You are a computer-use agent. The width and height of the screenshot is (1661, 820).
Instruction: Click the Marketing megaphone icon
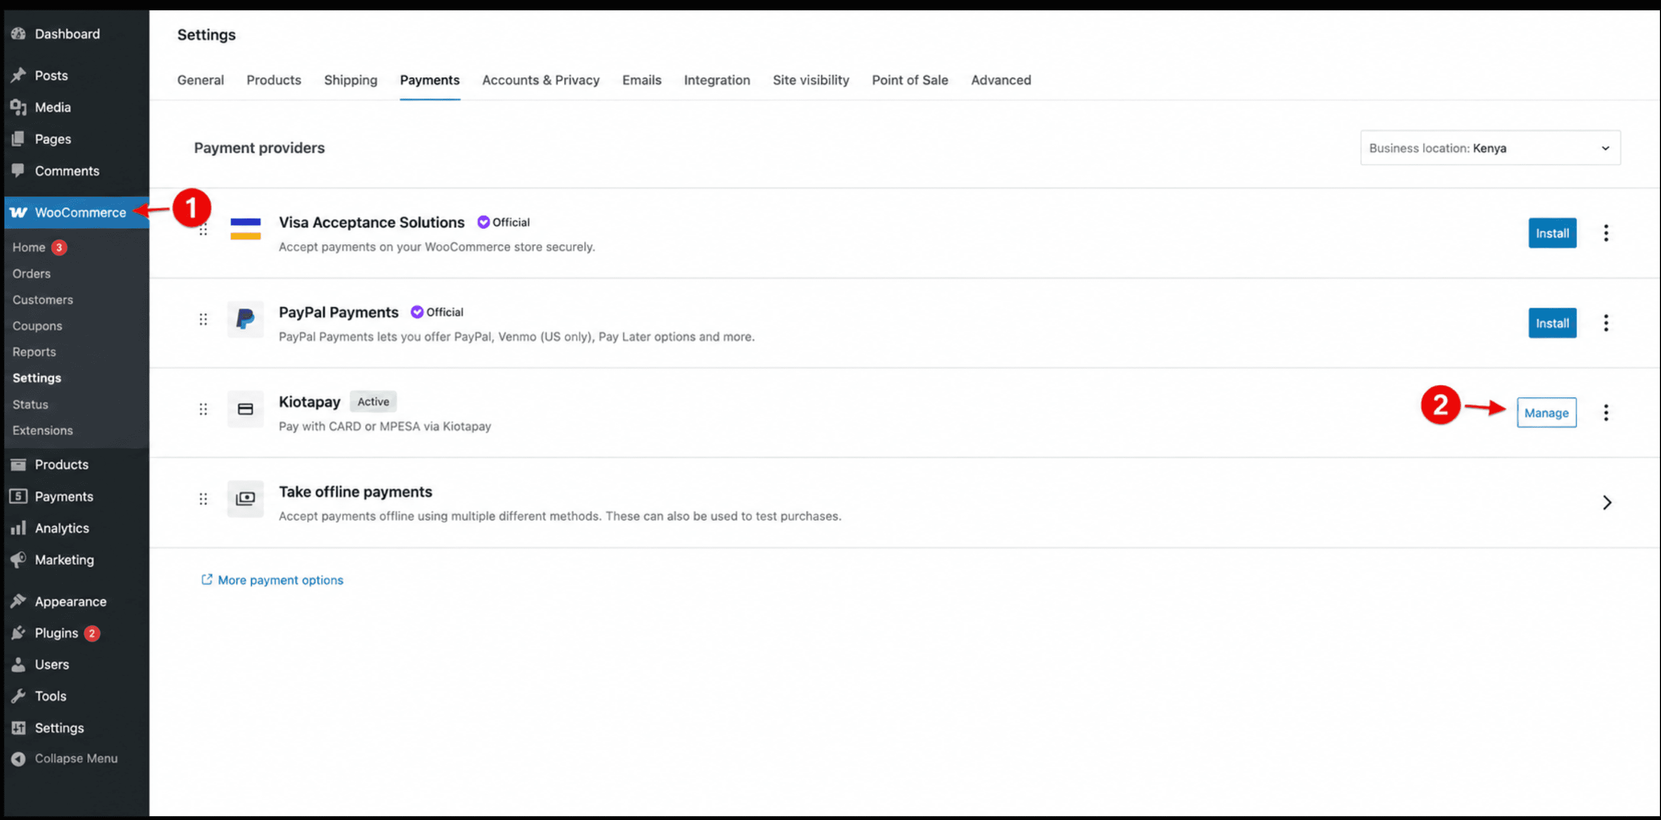(18, 559)
